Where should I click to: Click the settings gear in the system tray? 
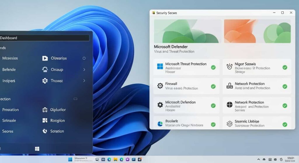tap(281, 160)
